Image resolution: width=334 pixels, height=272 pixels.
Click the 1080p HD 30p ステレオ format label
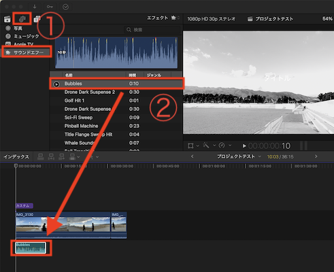tap(212, 19)
